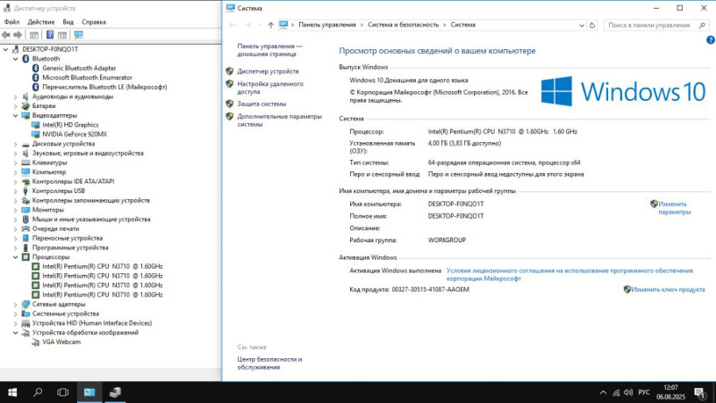The width and height of the screenshot is (716, 403).
Task: Click Up arrow in System window navigation
Action: (x=271, y=25)
